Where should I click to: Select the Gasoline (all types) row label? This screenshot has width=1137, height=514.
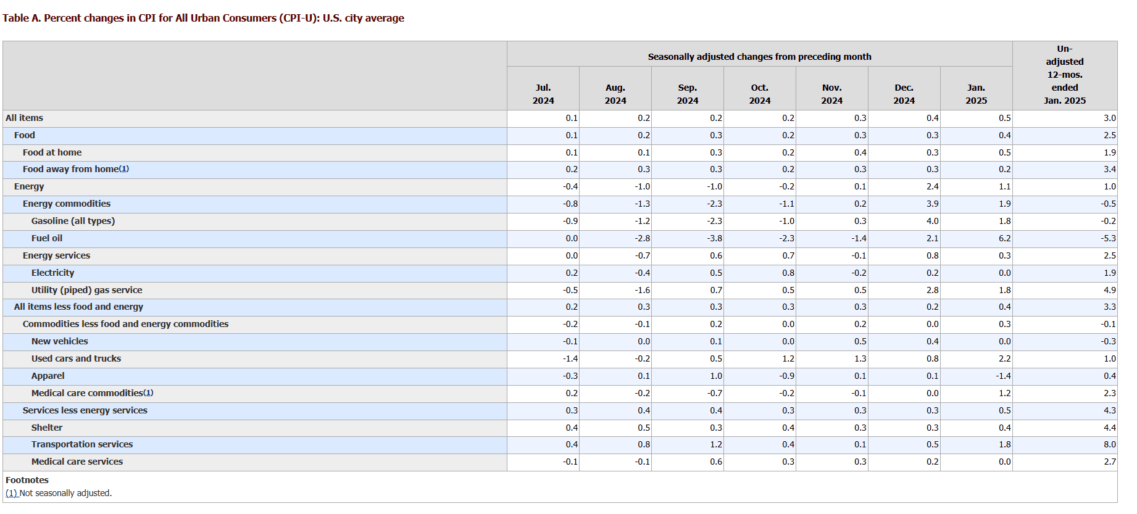click(x=73, y=221)
